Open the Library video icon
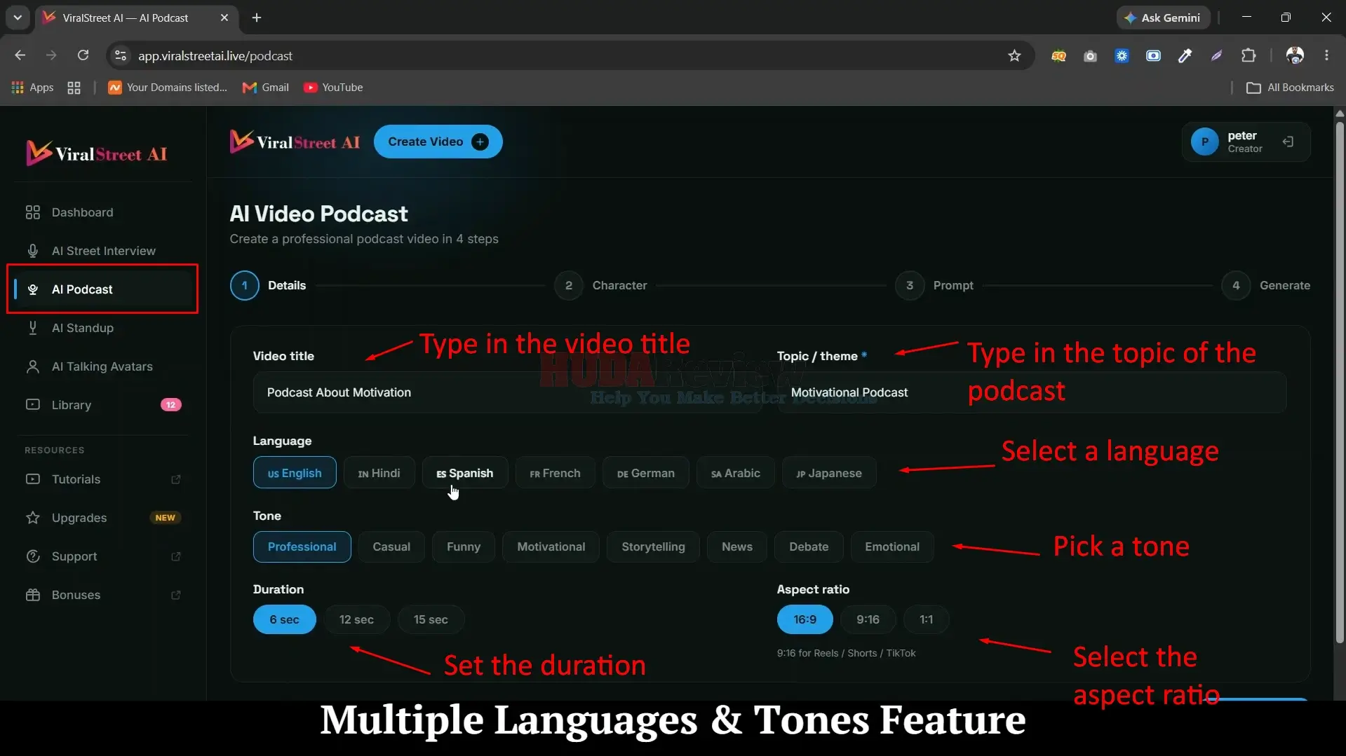The width and height of the screenshot is (1346, 756). click(x=32, y=404)
